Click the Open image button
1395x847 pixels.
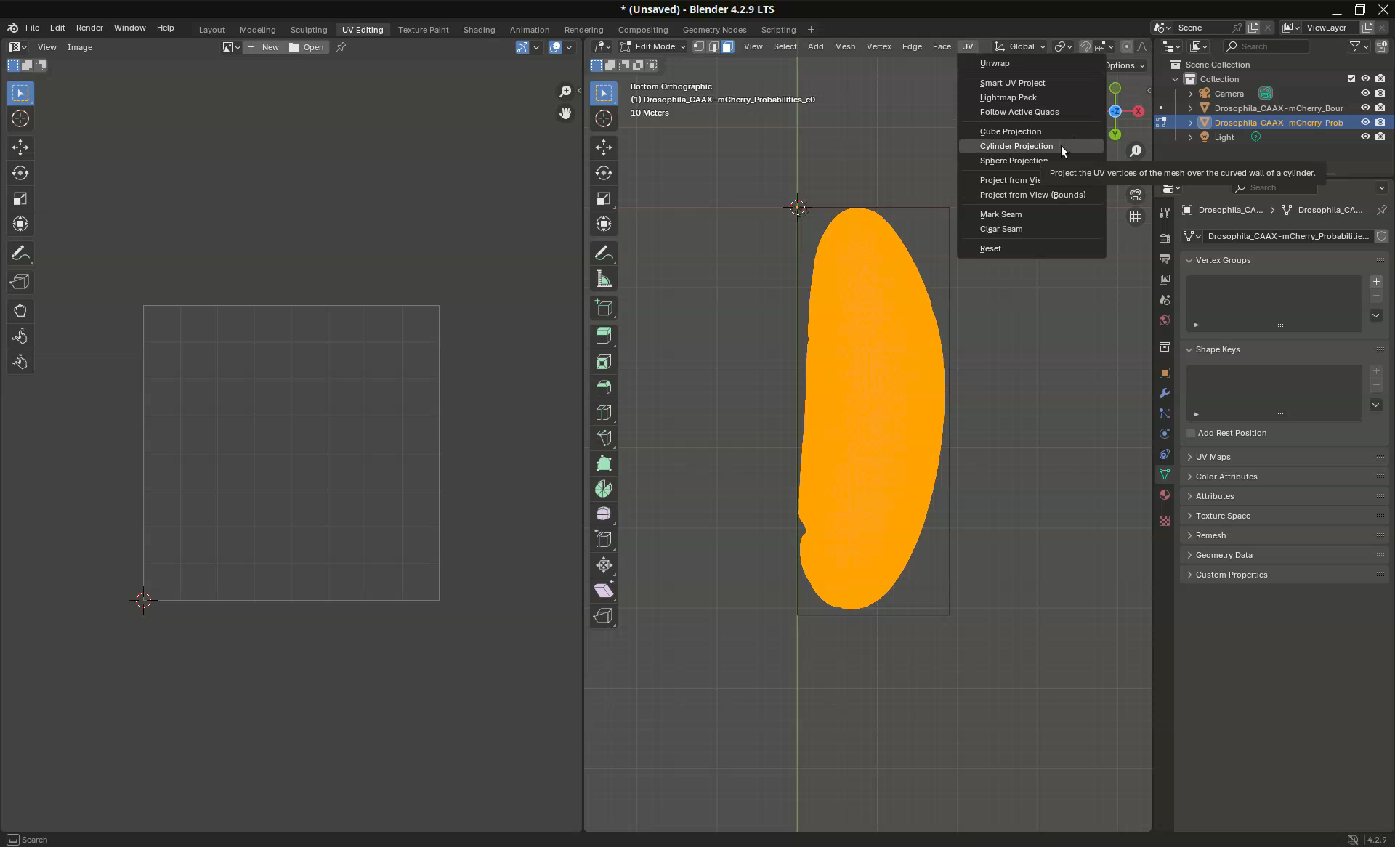(307, 47)
